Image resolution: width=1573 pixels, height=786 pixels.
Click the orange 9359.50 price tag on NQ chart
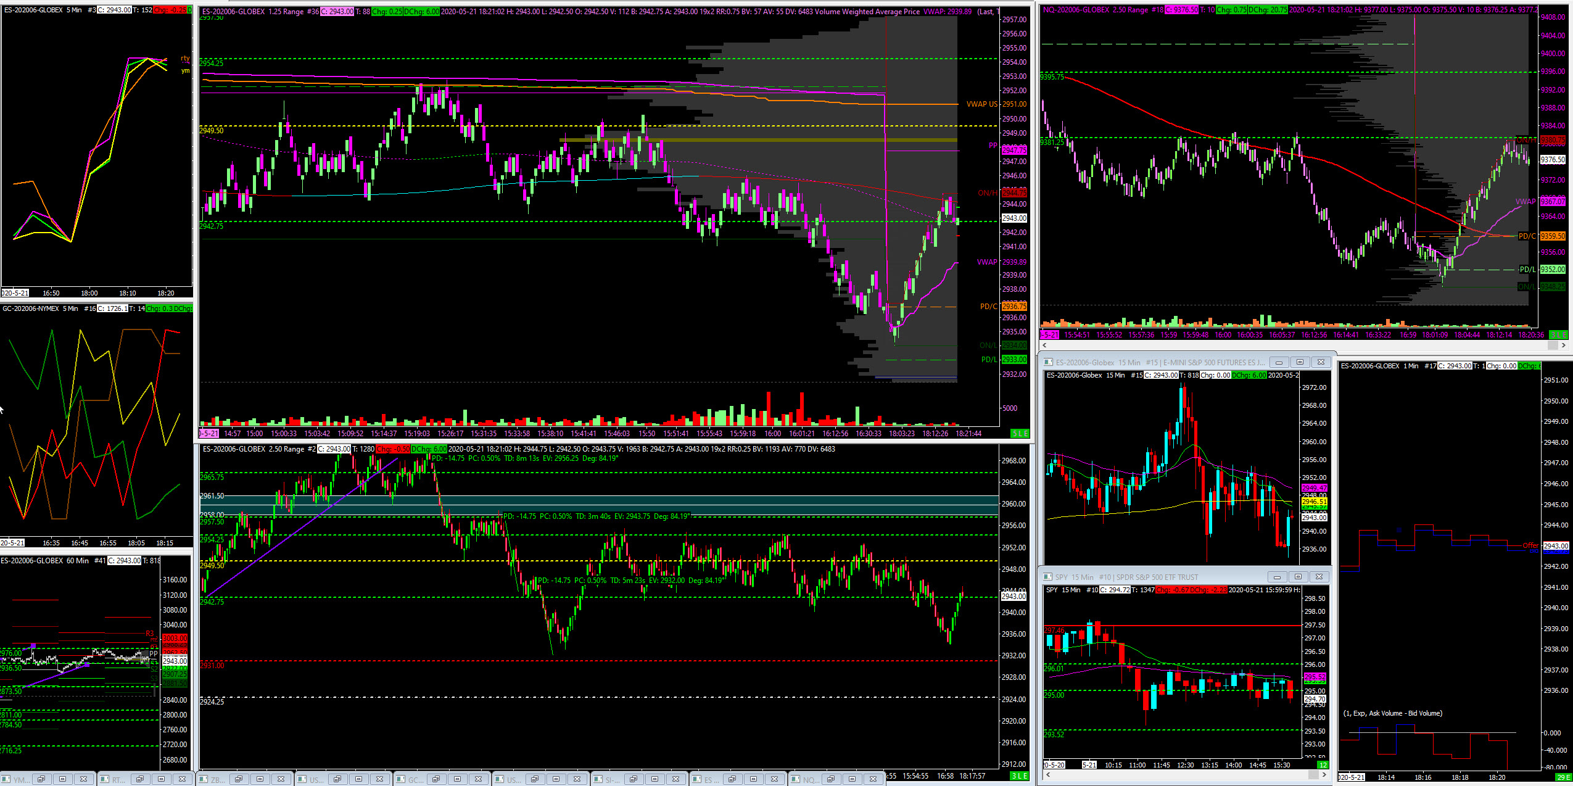[x=1553, y=236]
